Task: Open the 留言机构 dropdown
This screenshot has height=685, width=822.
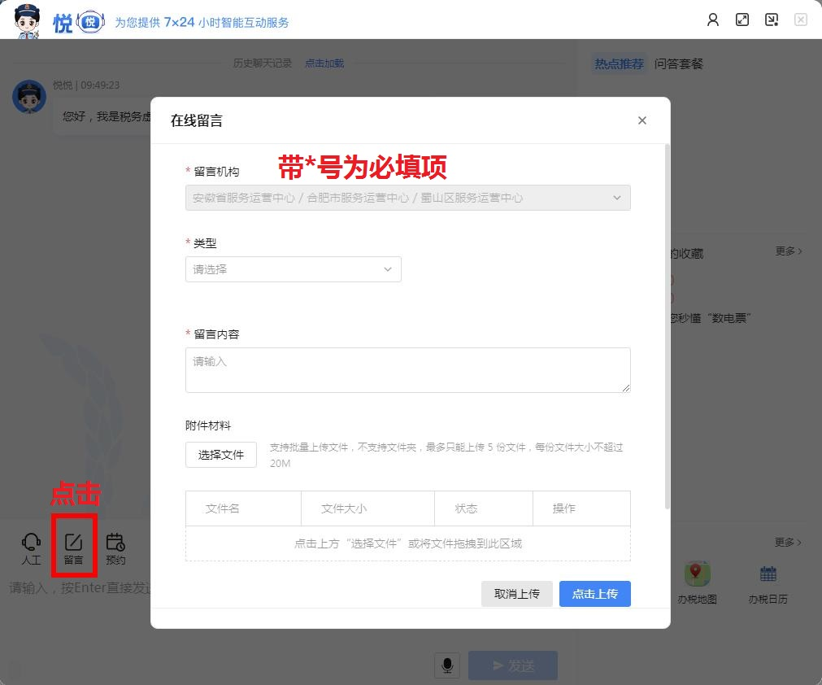Action: point(408,198)
